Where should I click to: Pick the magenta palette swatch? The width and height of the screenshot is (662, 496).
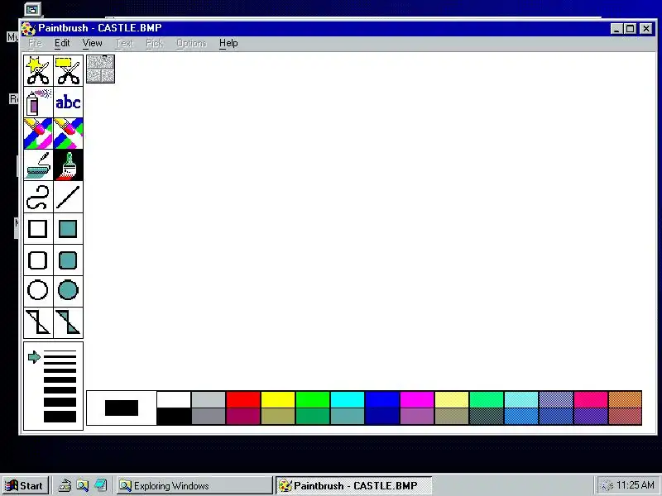417,400
